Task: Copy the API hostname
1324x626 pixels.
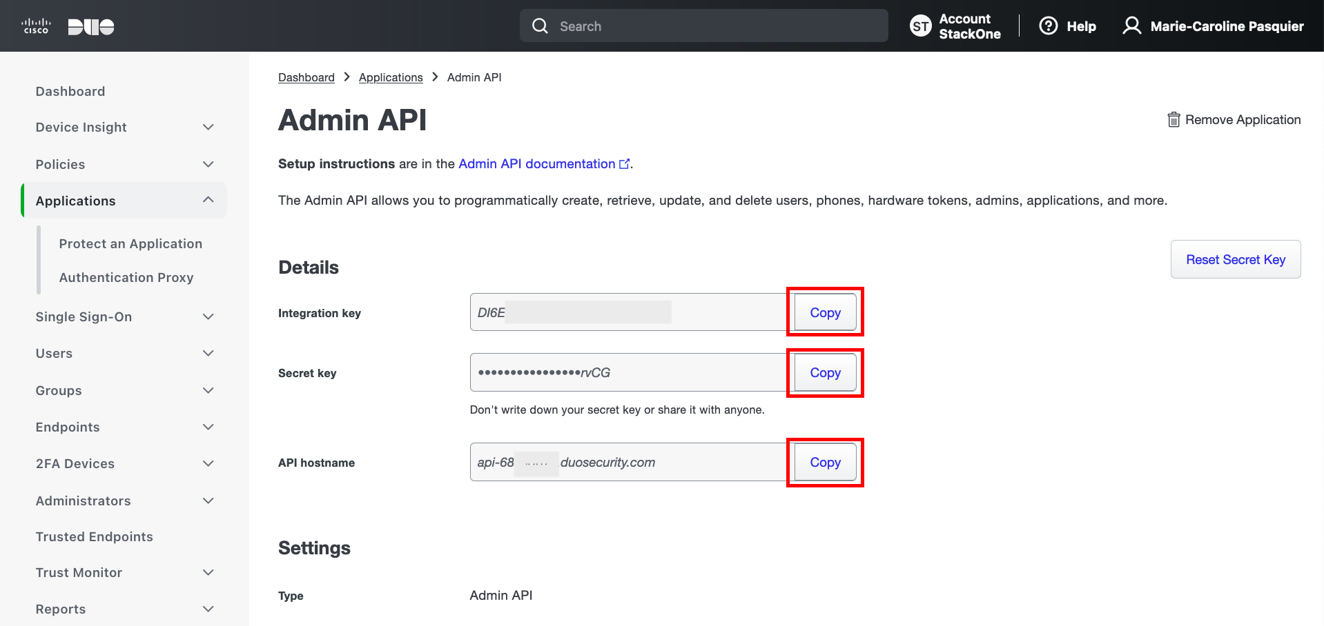Action: click(x=825, y=462)
